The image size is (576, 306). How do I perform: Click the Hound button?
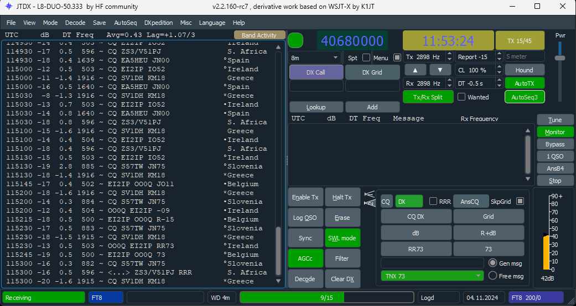point(525,70)
